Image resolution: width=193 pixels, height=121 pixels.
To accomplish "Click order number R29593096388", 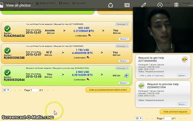I will pos(14,58).
